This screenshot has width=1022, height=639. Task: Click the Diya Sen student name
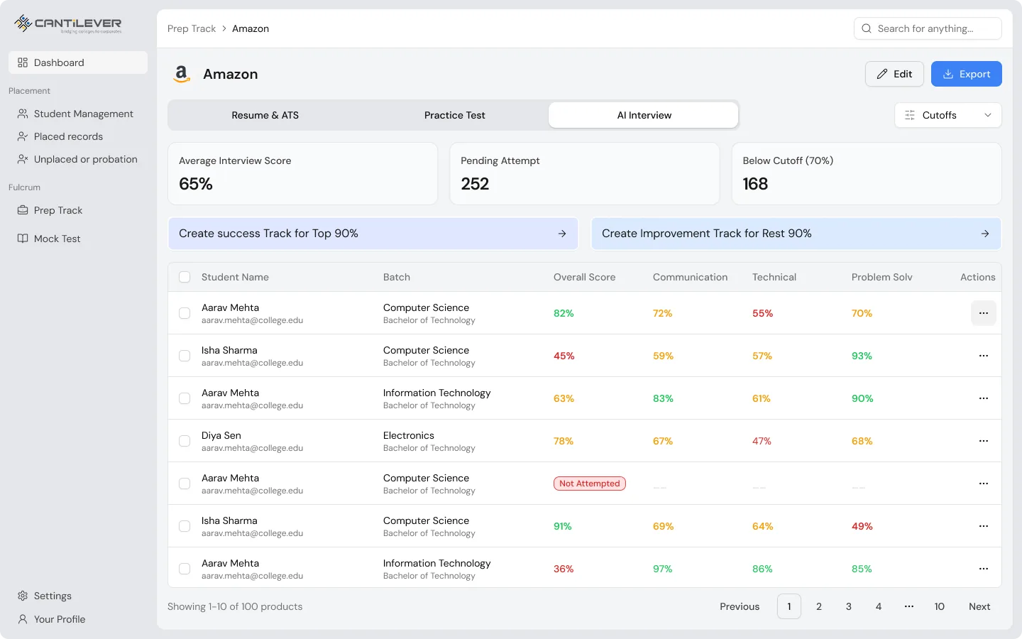click(x=221, y=435)
